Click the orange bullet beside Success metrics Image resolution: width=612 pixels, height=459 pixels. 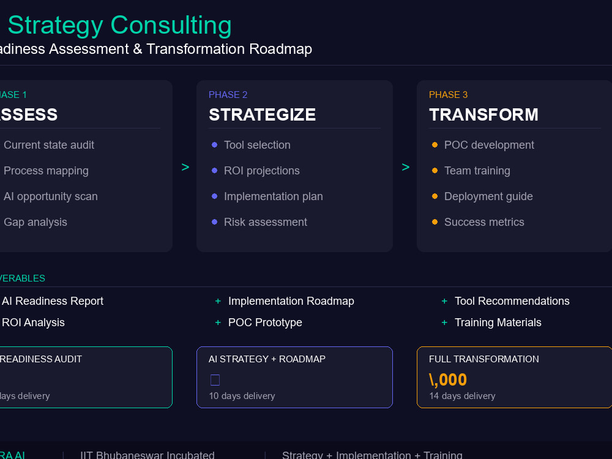[x=435, y=222]
